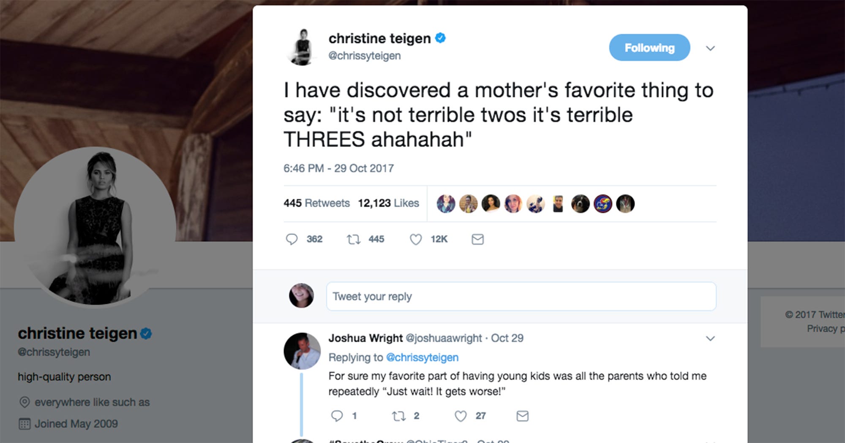This screenshot has height=443, width=845.
Task: Reply to Joshua Wright's comment
Action: tap(337, 416)
